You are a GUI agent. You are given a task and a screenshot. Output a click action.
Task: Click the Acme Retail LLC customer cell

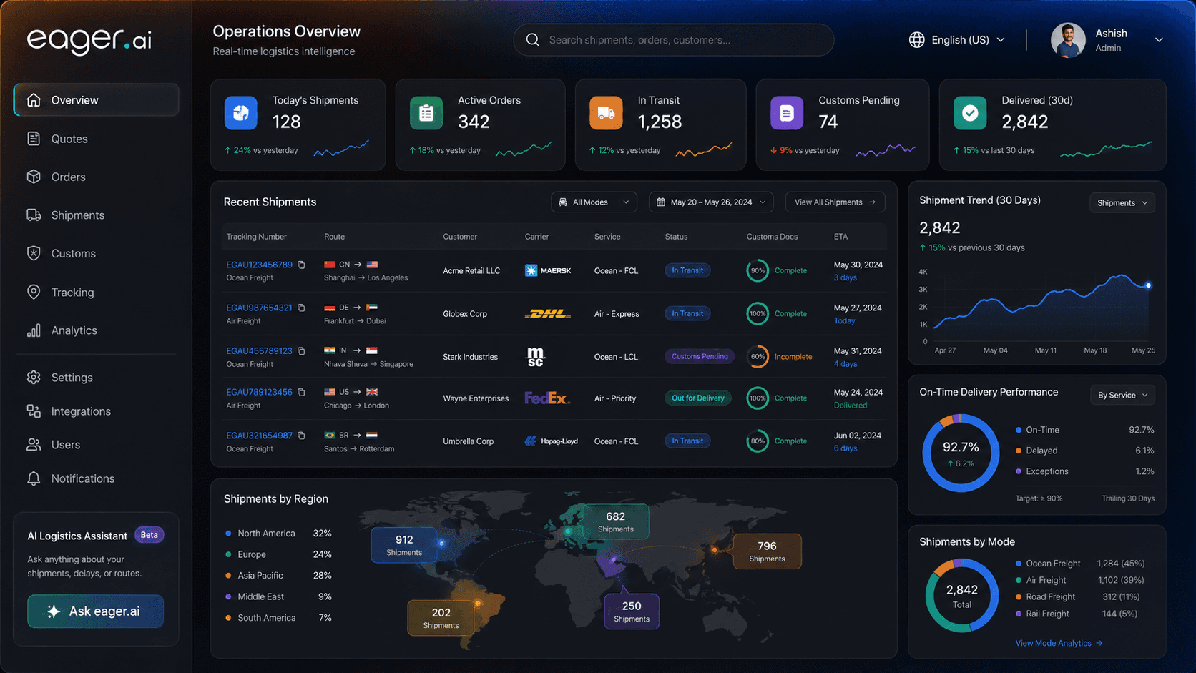pos(471,270)
